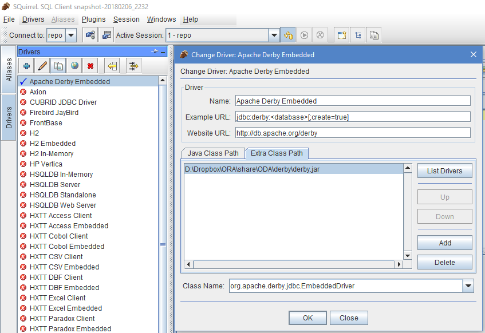Click the connection icon left of Active Session

click(x=107, y=35)
